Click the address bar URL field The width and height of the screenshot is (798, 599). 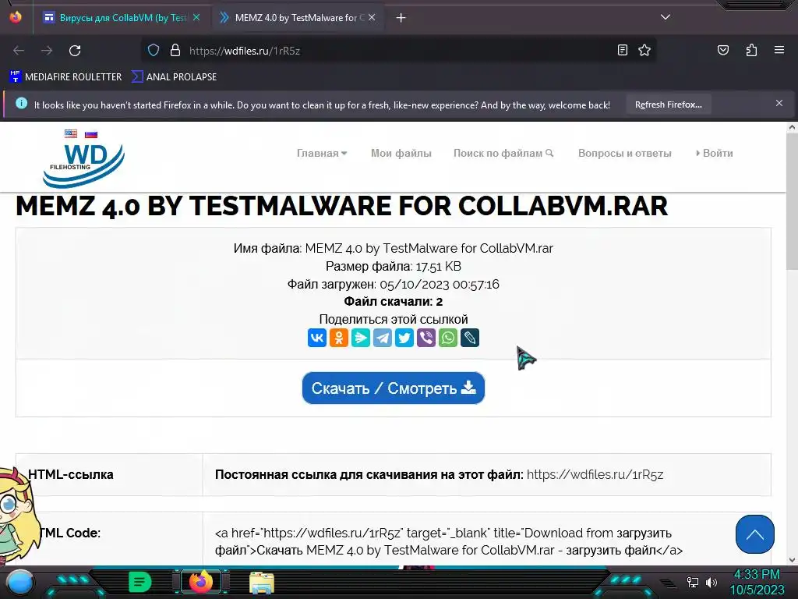pos(397,51)
